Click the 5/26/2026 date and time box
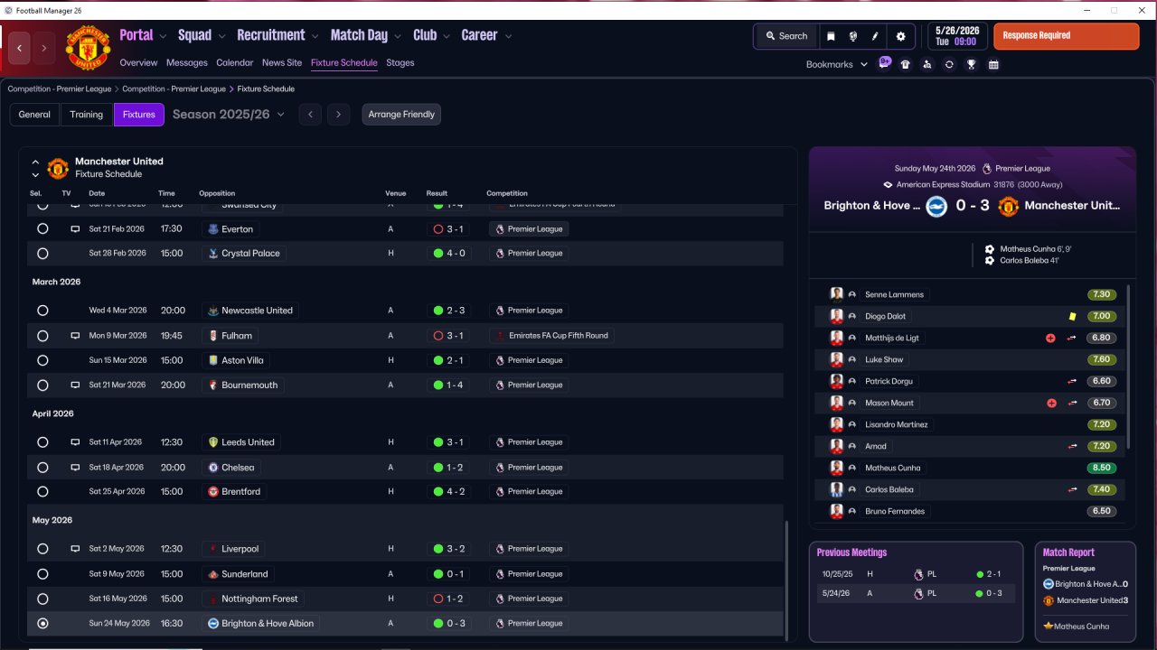Screen dimensions: 1157x650 coord(957,36)
